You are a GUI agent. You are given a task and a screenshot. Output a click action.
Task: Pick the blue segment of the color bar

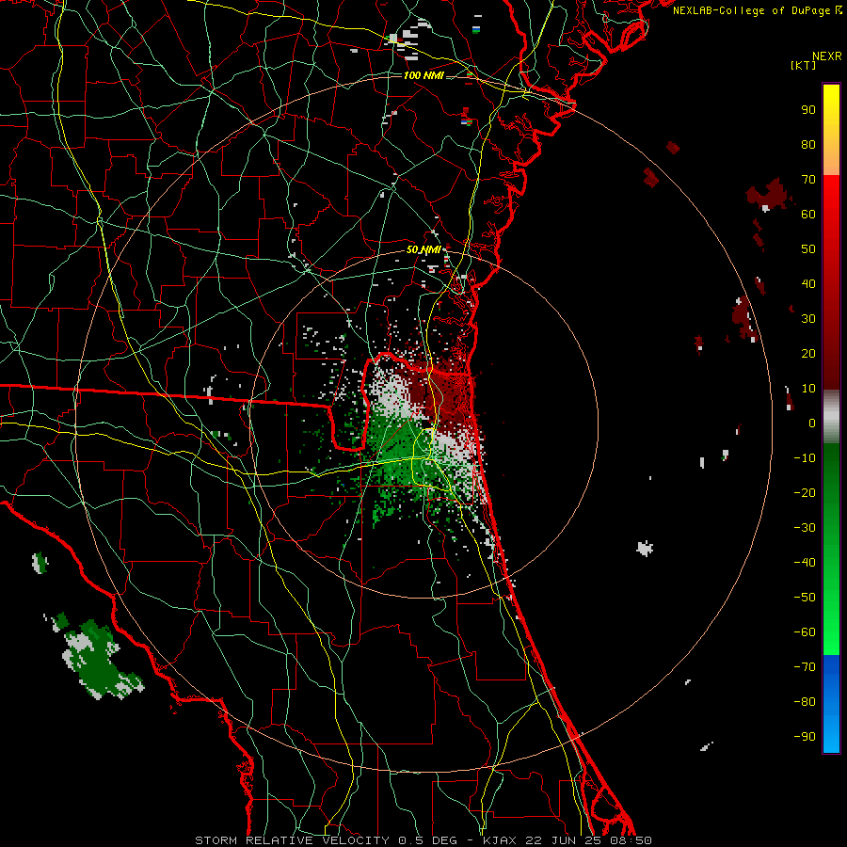click(x=831, y=704)
